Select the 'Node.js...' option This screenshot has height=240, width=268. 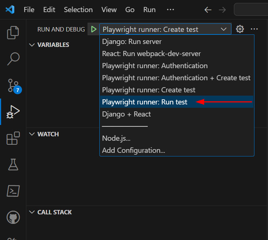[x=177, y=138]
